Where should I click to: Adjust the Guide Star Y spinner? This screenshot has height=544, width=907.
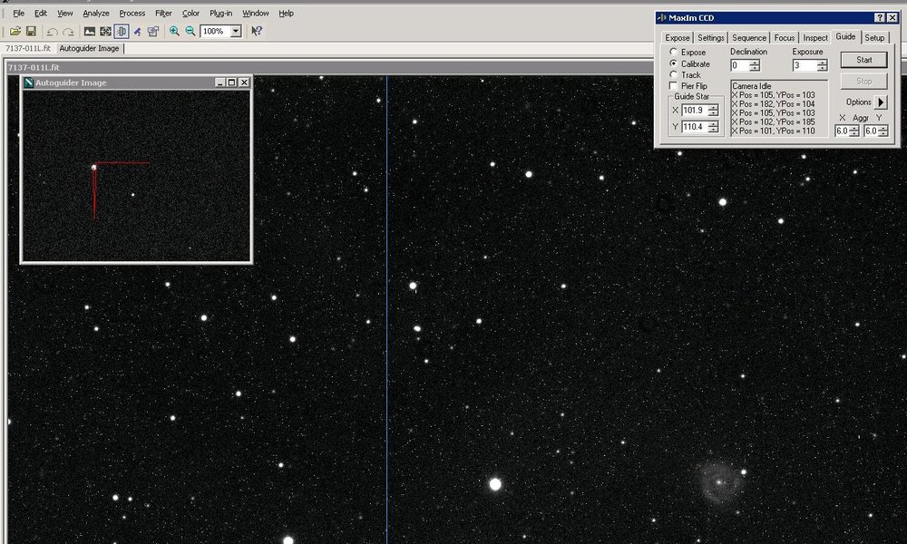coord(713,127)
